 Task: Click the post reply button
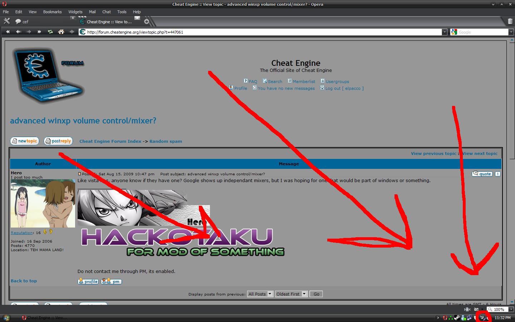(x=58, y=141)
